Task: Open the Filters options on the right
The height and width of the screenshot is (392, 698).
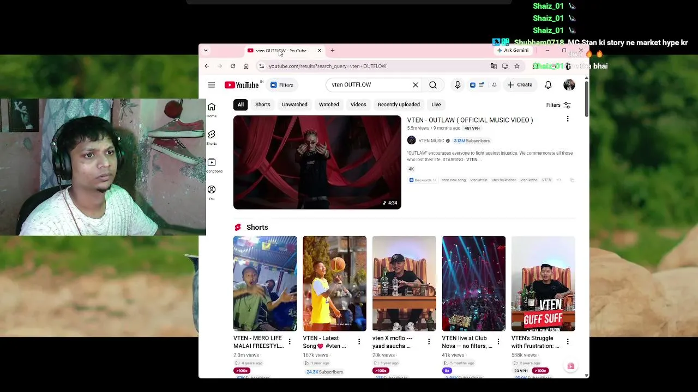Action: tap(558, 105)
